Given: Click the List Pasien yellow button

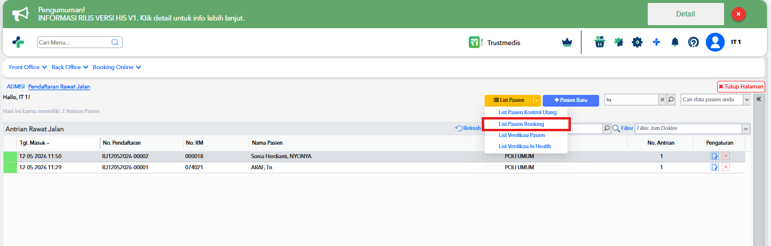Looking at the screenshot, I should point(509,100).
